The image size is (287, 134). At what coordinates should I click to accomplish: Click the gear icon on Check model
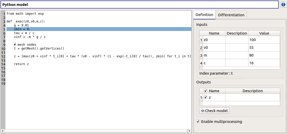202,111
